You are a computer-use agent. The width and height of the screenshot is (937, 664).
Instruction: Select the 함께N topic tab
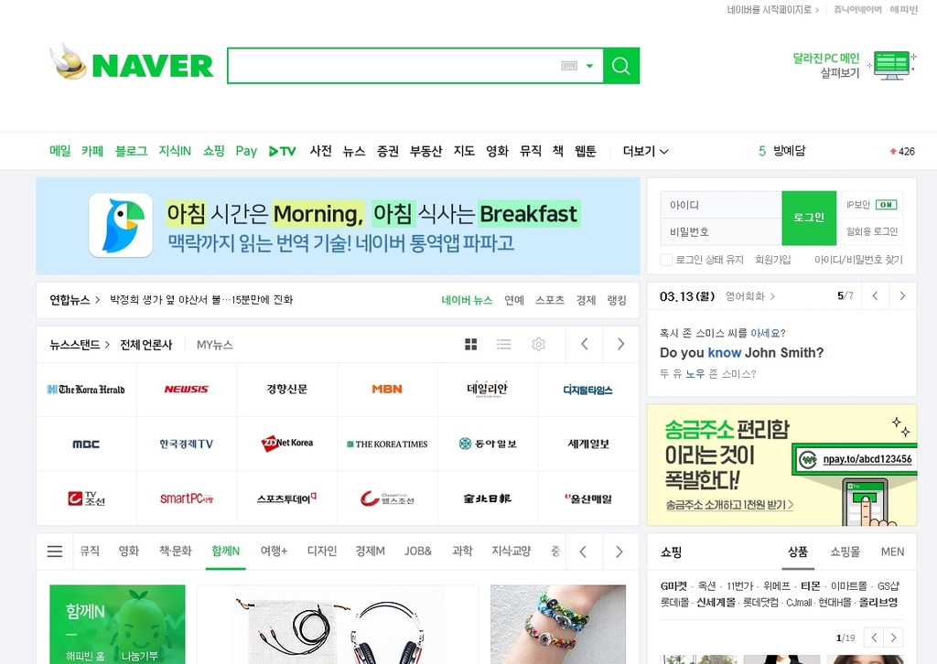tap(225, 552)
